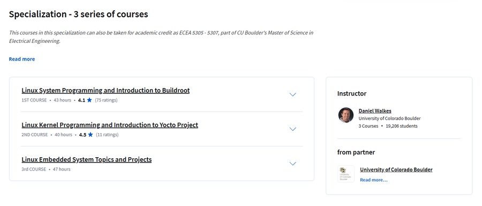Click the 47 hours duration text

pyautogui.click(x=62, y=169)
